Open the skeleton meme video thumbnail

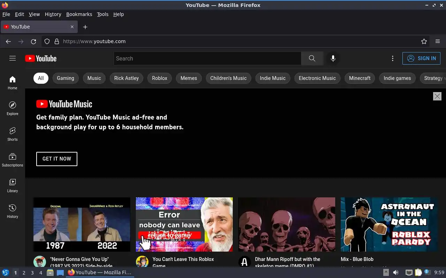pyautogui.click(x=287, y=224)
